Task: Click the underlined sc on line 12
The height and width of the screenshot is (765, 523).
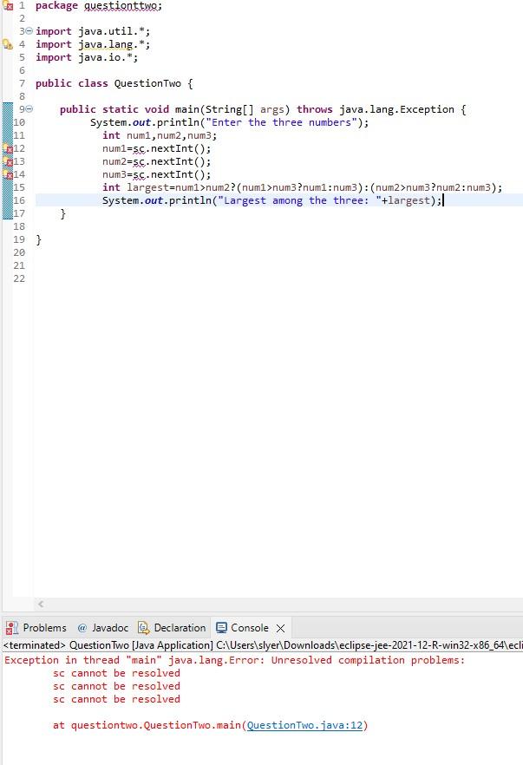Action: 139,149
